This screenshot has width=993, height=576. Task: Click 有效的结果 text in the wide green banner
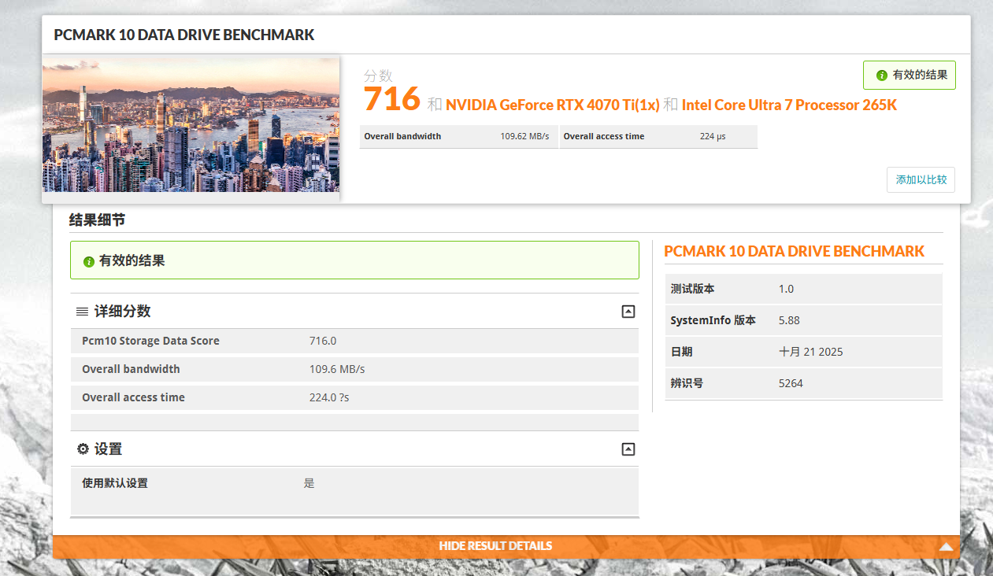tap(132, 261)
